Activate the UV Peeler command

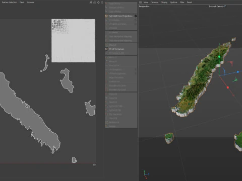(x=120, y=33)
